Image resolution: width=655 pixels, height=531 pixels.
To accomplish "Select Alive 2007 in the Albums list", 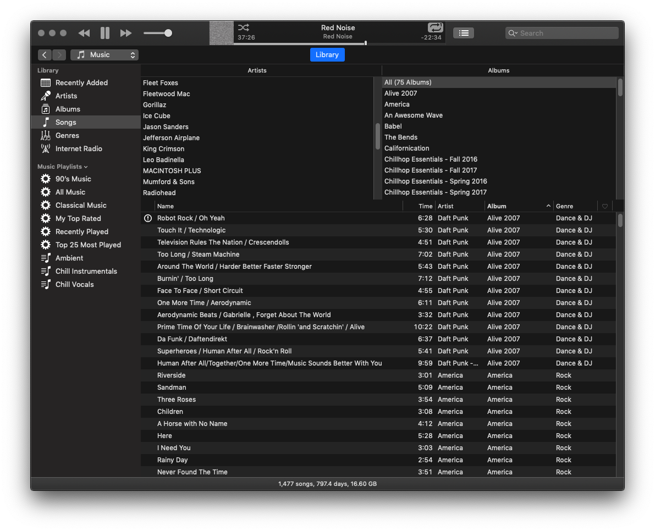I will pyautogui.click(x=499, y=93).
